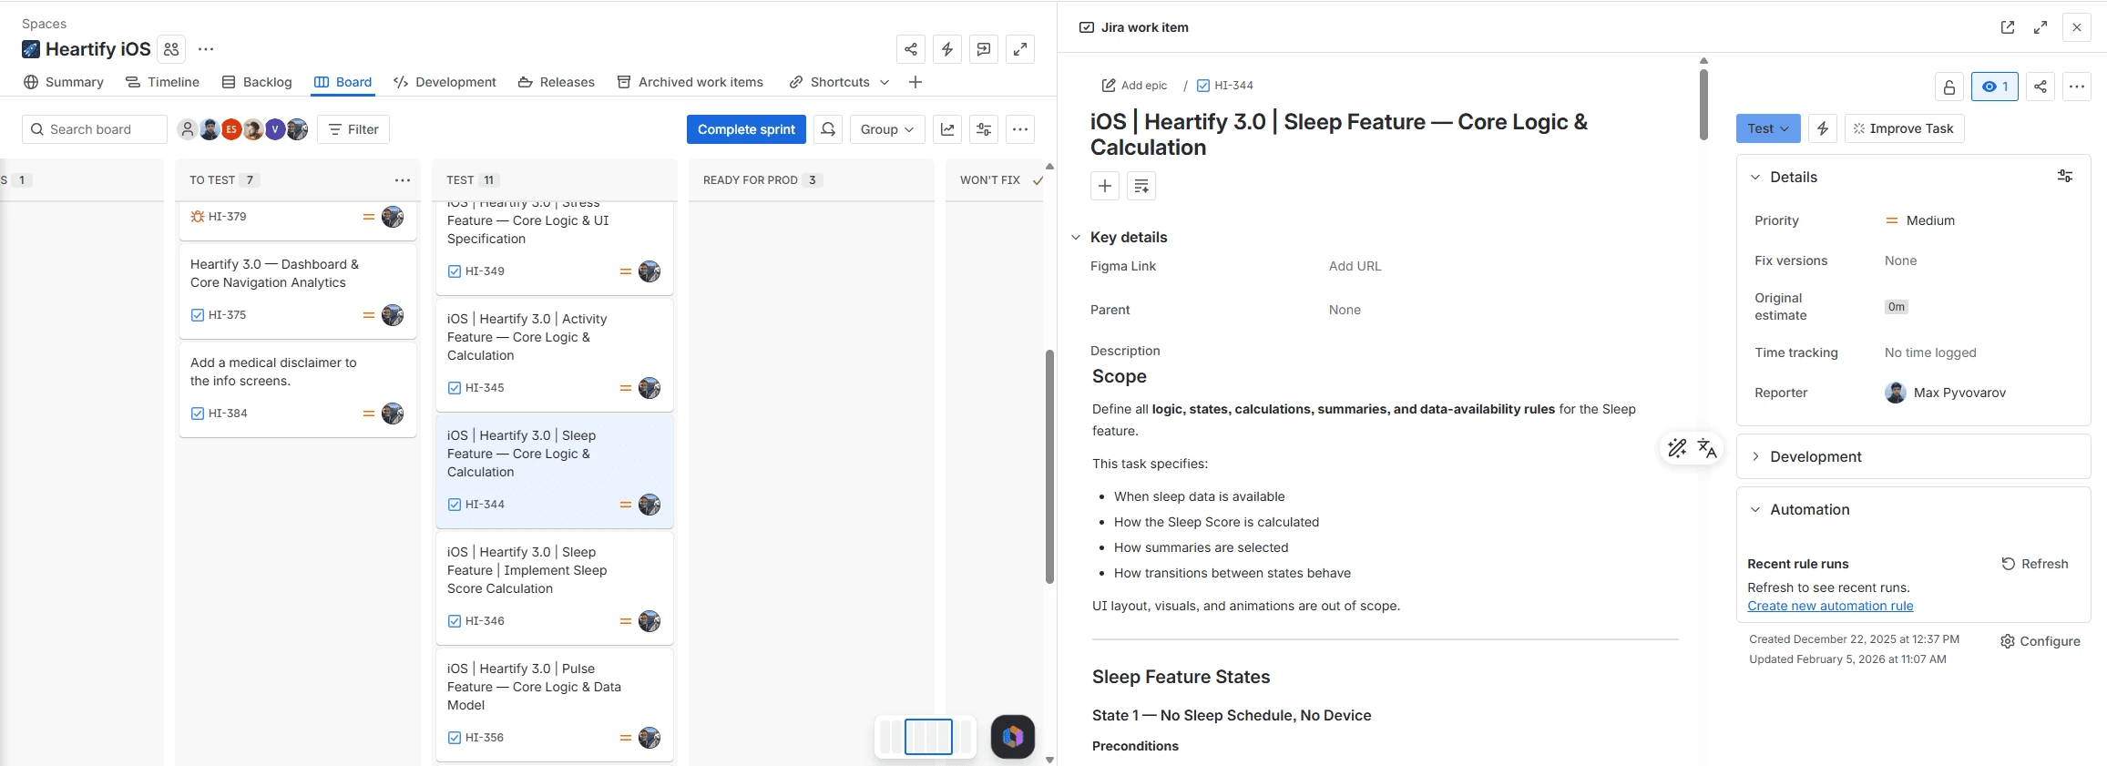Click the translate floating icon

1707,448
